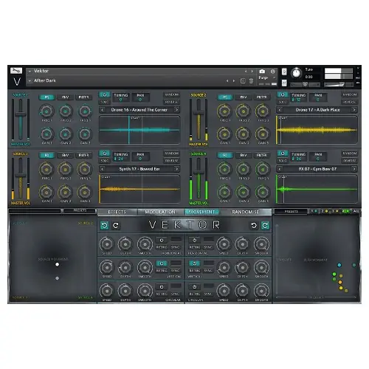Click the right teal loop-direction icon beside VEKTOR logo
The height and width of the screenshot is (369, 369).
tap(265, 225)
